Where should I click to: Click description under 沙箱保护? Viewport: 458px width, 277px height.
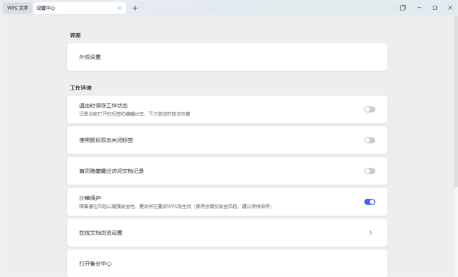click(175, 207)
